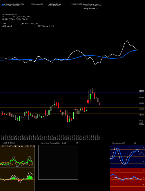
Task: Click the 'Avg Vol: 0.009 M' label
Action: point(93,5)
